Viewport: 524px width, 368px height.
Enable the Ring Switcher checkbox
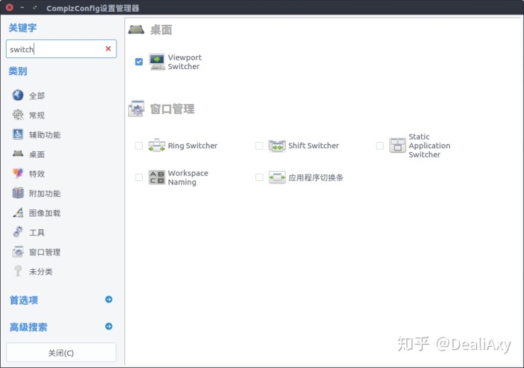point(139,145)
